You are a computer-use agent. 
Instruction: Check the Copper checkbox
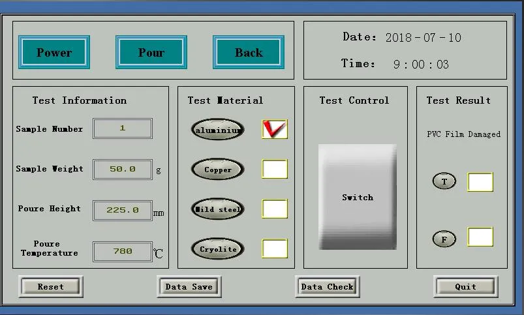click(275, 169)
